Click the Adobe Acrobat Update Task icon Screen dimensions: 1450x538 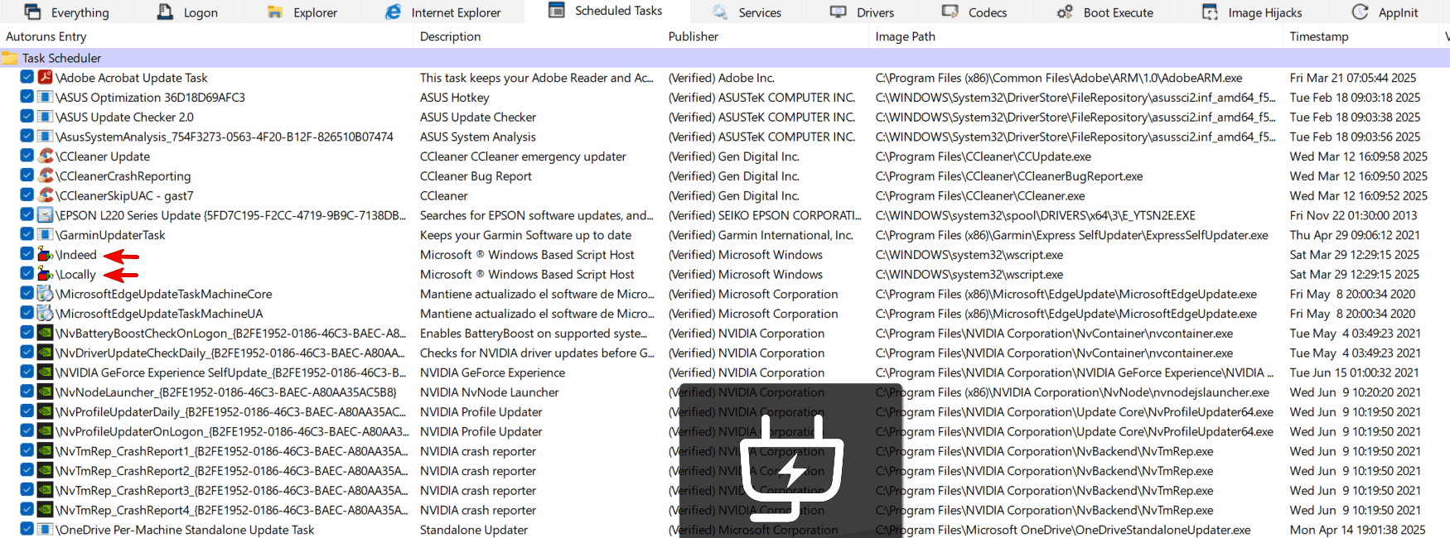46,77
